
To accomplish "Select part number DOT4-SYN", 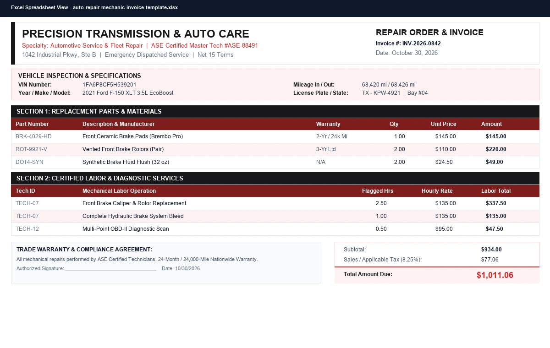I will [x=29, y=162].
